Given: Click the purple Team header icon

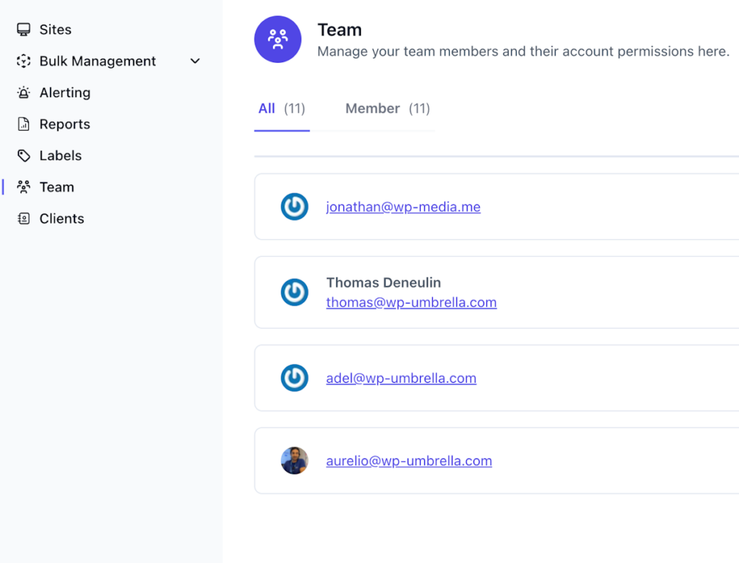Looking at the screenshot, I should click(278, 39).
